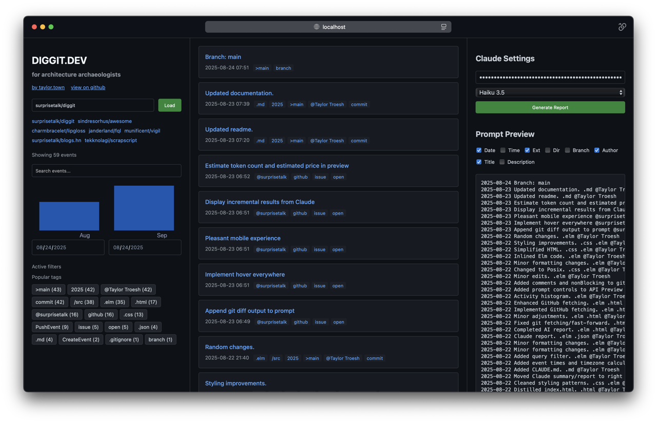Focus the Search events input field
The width and height of the screenshot is (657, 423).
click(x=106, y=171)
